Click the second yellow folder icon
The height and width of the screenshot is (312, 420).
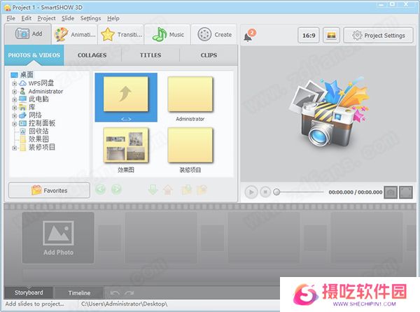[x=202, y=190]
